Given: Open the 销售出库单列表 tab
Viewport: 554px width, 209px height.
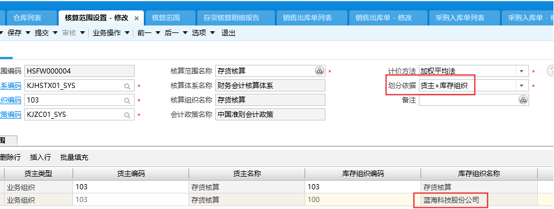Looking at the screenshot, I should pyautogui.click(x=312, y=17).
